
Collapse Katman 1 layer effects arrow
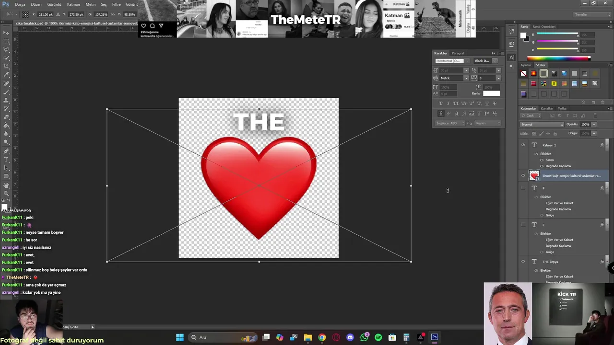[x=608, y=145]
